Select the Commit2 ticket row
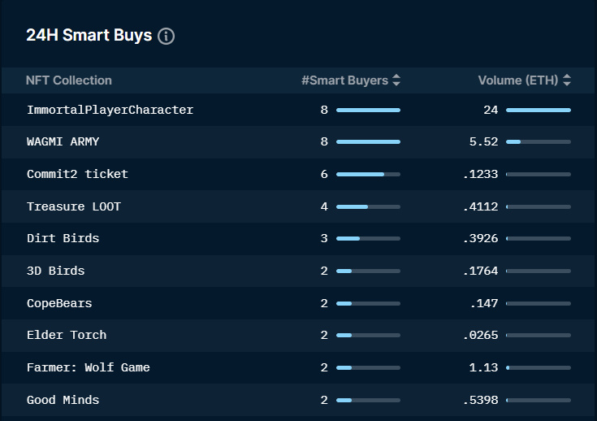The height and width of the screenshot is (421, 597). coord(77,174)
